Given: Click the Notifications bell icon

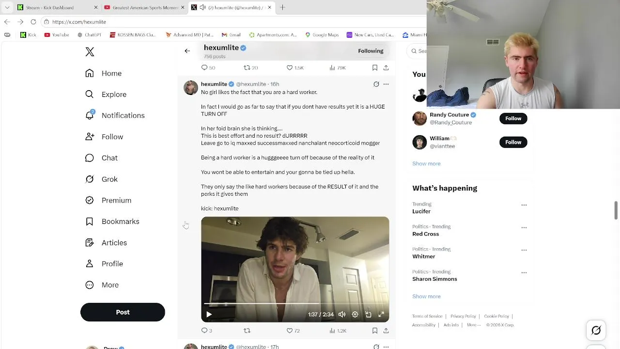Looking at the screenshot, I should [90, 115].
